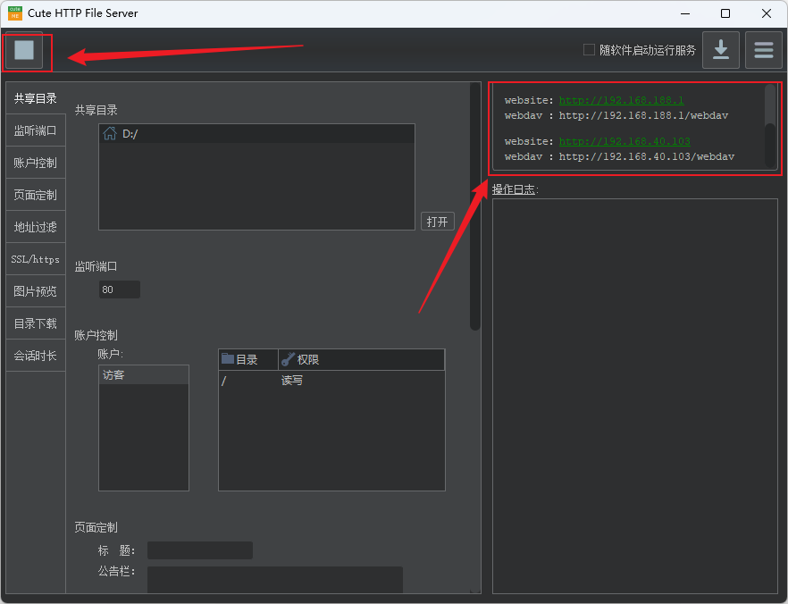The height and width of the screenshot is (604, 788).
Task: Select the D:/ shared directory entry
Action: [256, 134]
